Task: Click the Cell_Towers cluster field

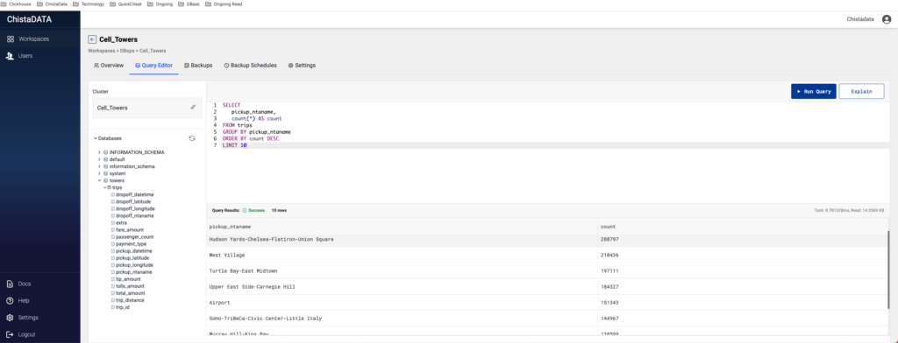Action: pyautogui.click(x=147, y=108)
